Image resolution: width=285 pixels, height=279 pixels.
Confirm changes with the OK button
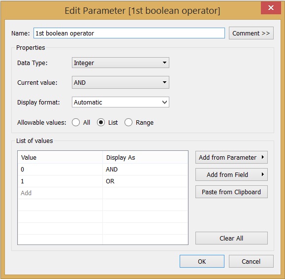coord(202,261)
